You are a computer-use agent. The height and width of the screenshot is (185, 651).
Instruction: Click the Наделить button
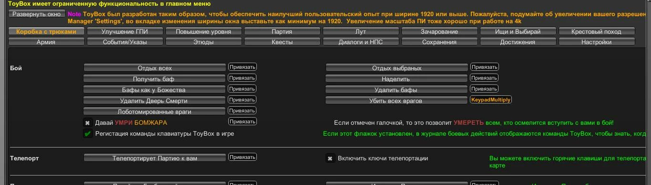pos(397,79)
